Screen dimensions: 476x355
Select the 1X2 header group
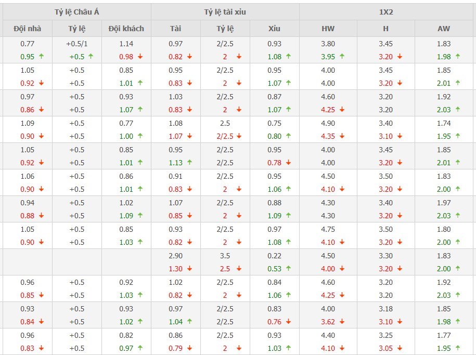387,11
